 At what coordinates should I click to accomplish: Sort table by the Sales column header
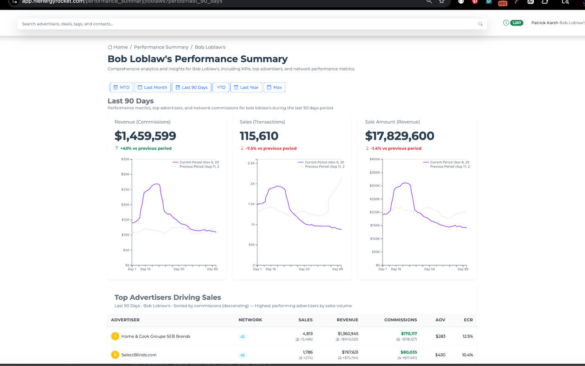305,320
